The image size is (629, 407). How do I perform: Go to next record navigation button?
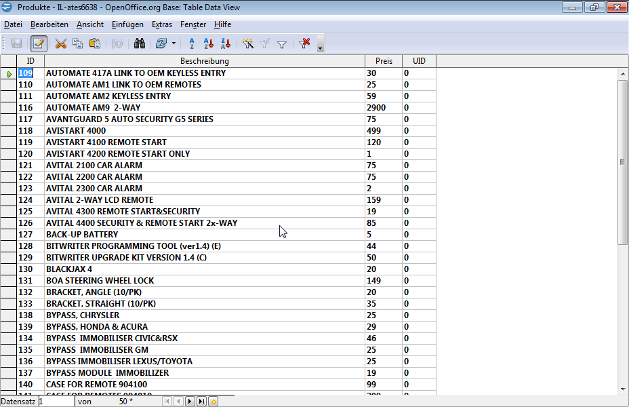pyautogui.click(x=190, y=402)
